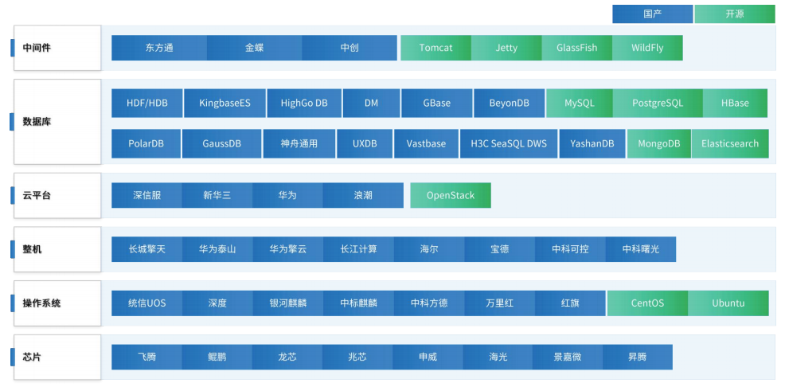Click the HighGo DB tile
This screenshot has height=387, width=785.
(304, 104)
